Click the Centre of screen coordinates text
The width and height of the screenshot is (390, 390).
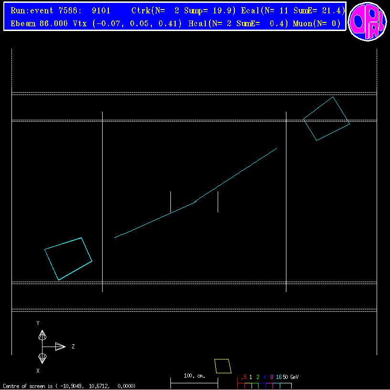(x=69, y=386)
